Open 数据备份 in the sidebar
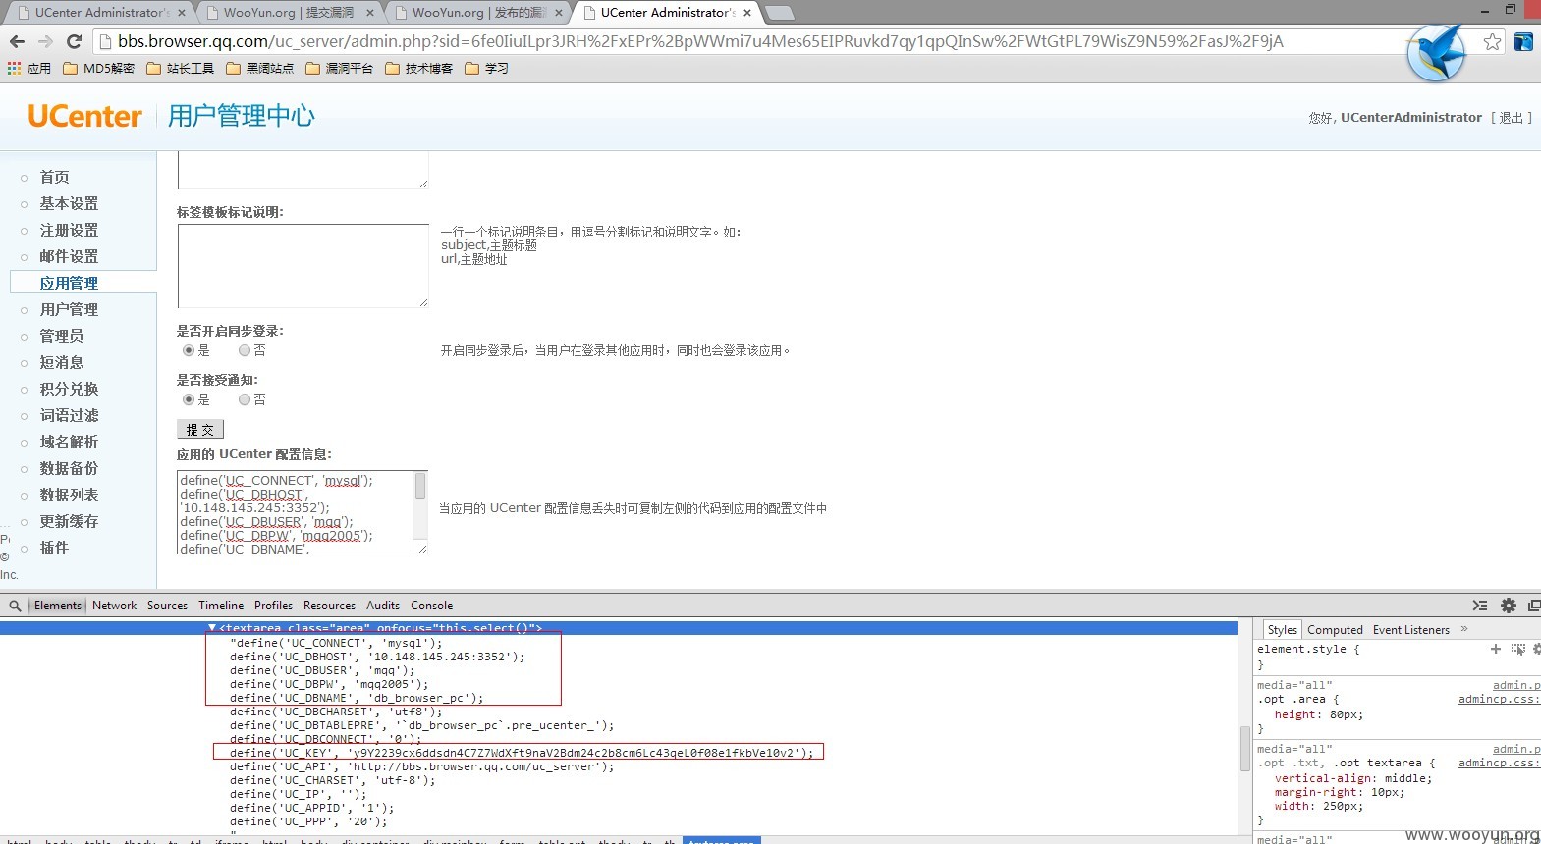The width and height of the screenshot is (1541, 844). pyautogui.click(x=69, y=468)
